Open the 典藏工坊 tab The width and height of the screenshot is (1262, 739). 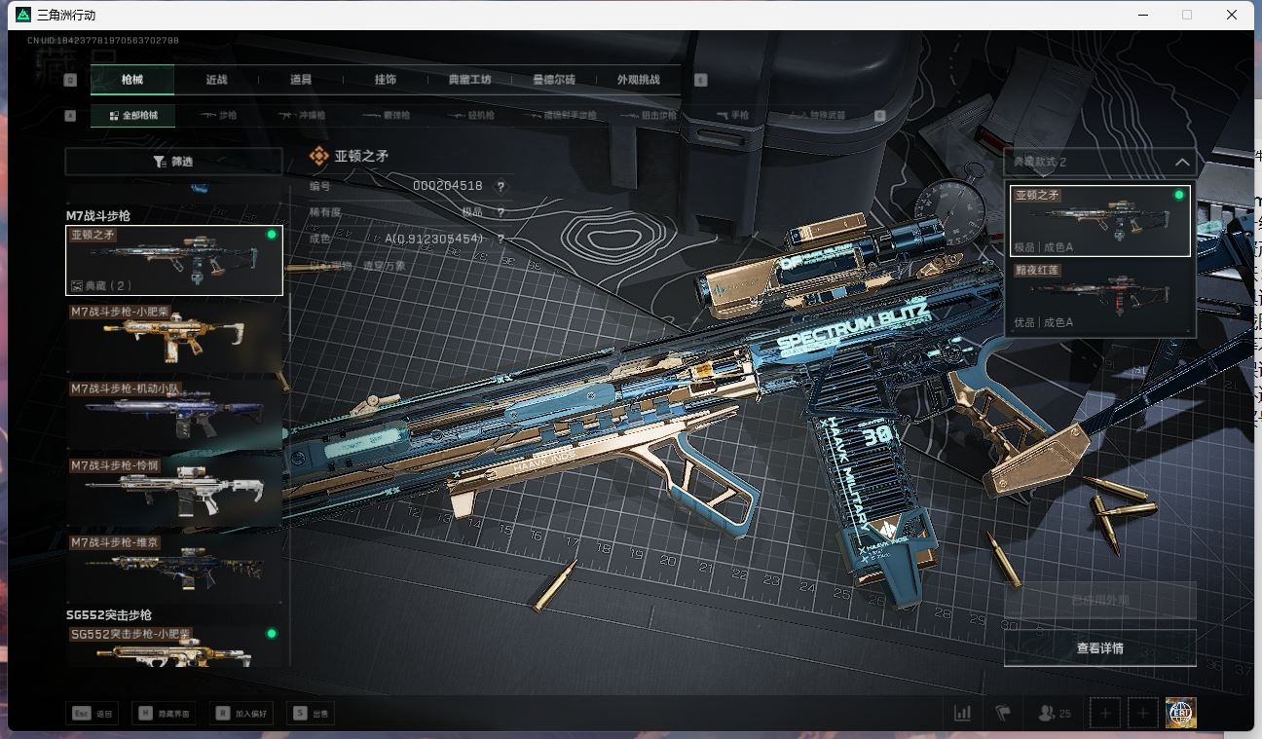tap(469, 80)
